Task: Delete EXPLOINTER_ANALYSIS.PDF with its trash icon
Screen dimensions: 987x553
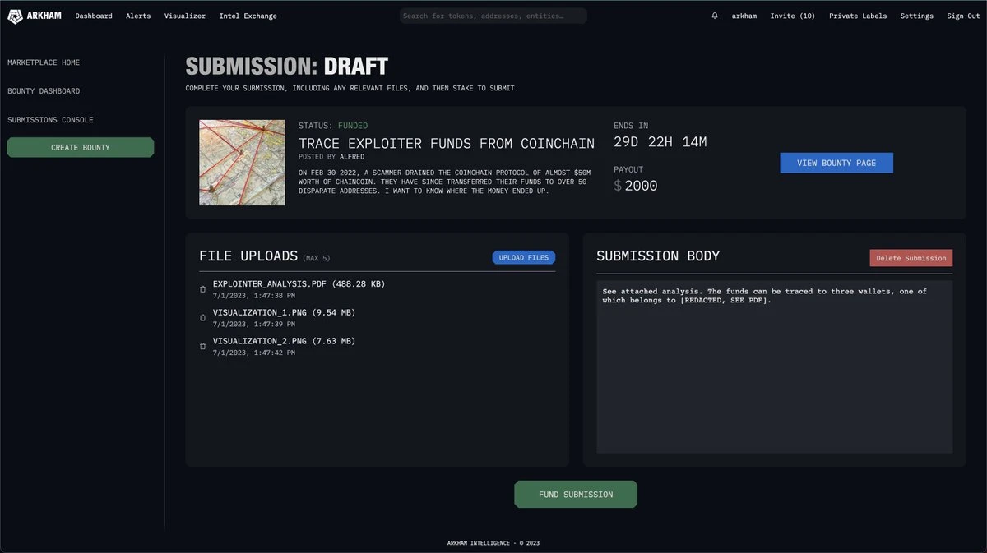Action: click(203, 289)
